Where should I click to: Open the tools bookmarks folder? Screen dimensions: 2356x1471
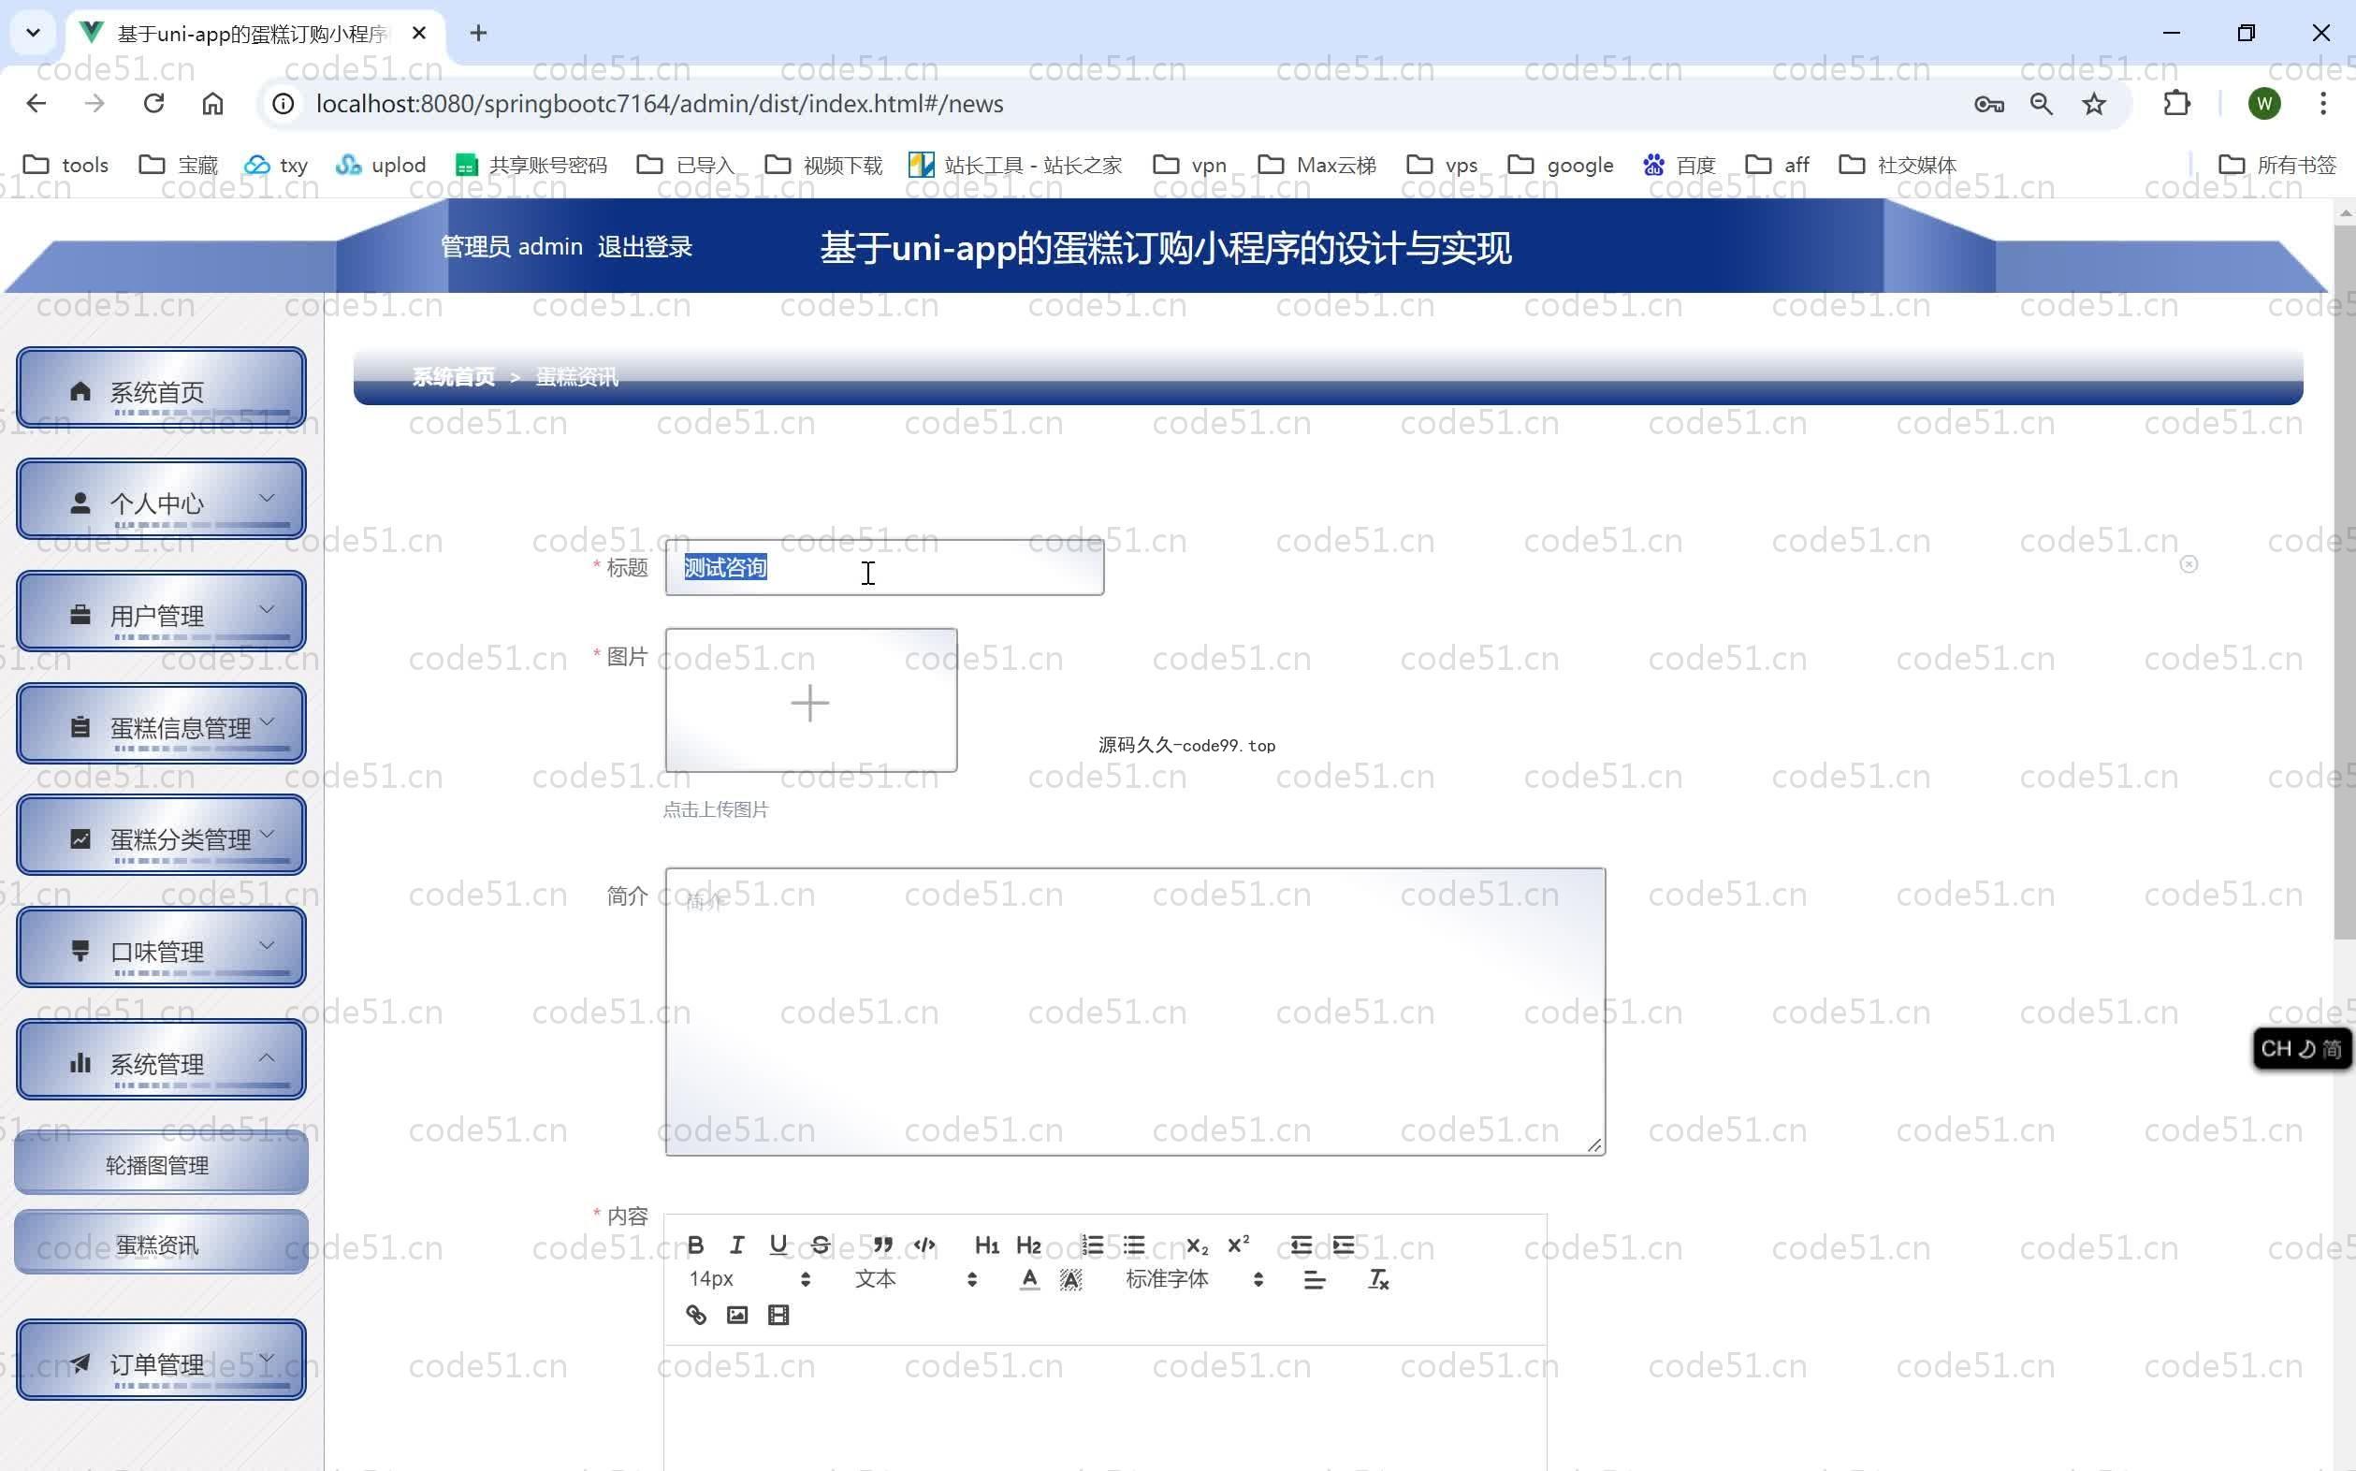click(x=66, y=165)
